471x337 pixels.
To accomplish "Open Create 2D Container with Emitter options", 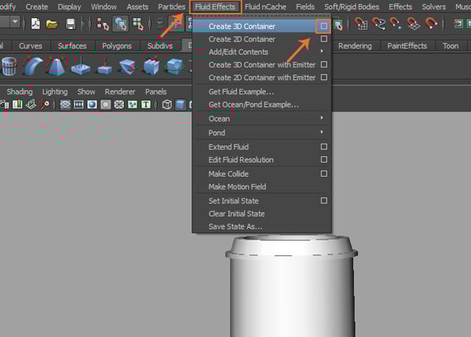I will click(323, 77).
